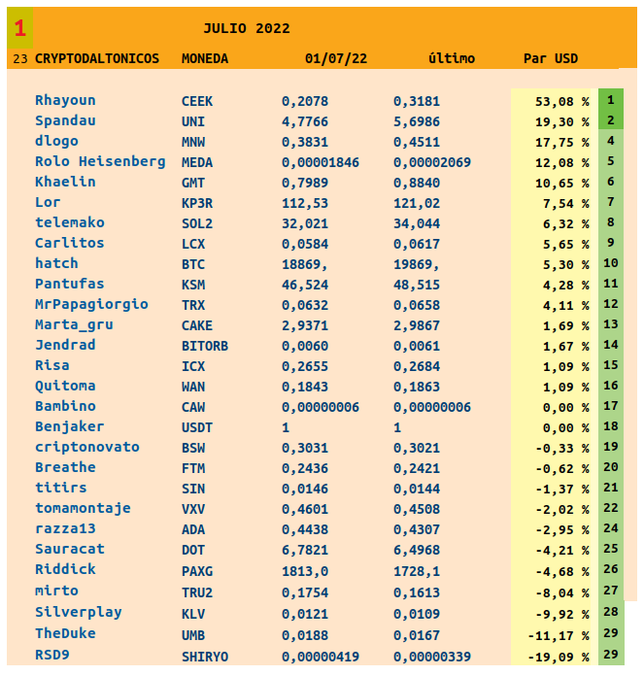Click the 01/07/22 date header
This screenshot has height=676, width=644.
tap(336, 59)
